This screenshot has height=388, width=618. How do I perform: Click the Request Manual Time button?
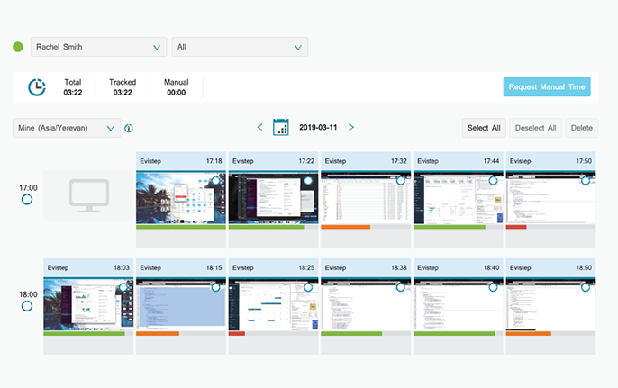click(x=547, y=87)
